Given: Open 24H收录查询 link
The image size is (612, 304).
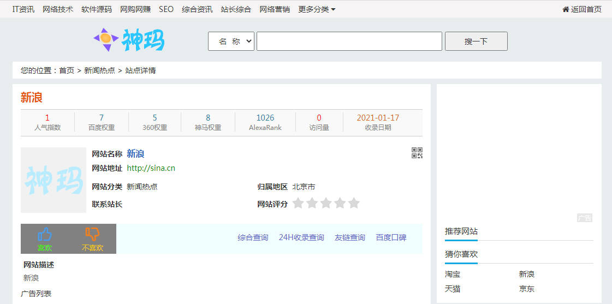Looking at the screenshot, I should coord(301,237).
